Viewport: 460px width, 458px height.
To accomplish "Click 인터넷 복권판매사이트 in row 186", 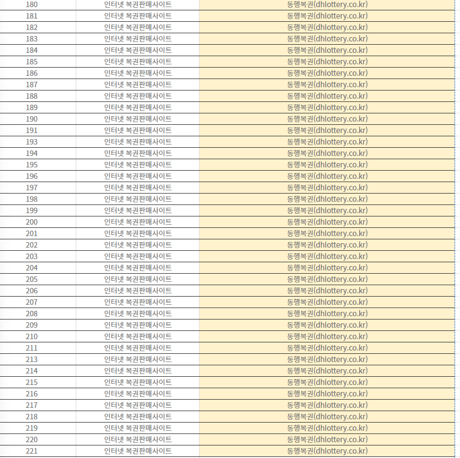I will (x=137, y=73).
